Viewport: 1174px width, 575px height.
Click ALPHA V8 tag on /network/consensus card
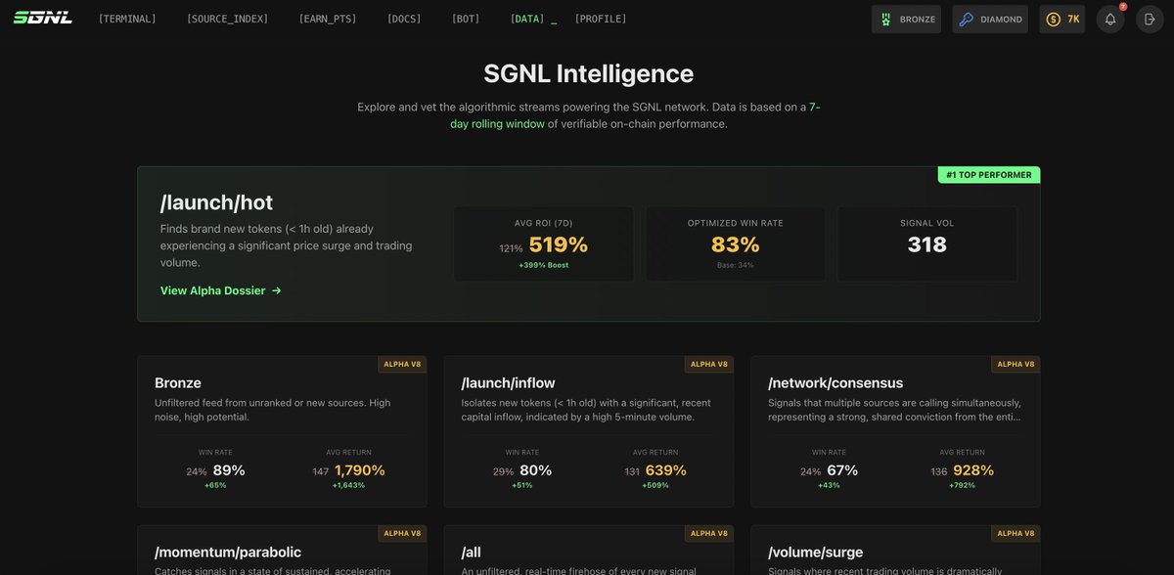pyautogui.click(x=1016, y=364)
